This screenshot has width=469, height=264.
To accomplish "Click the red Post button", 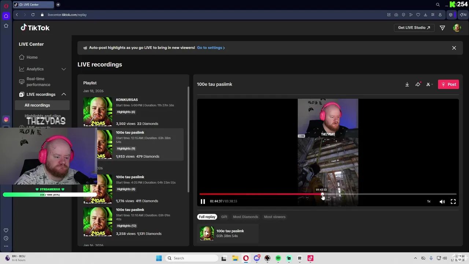I will pos(448,84).
